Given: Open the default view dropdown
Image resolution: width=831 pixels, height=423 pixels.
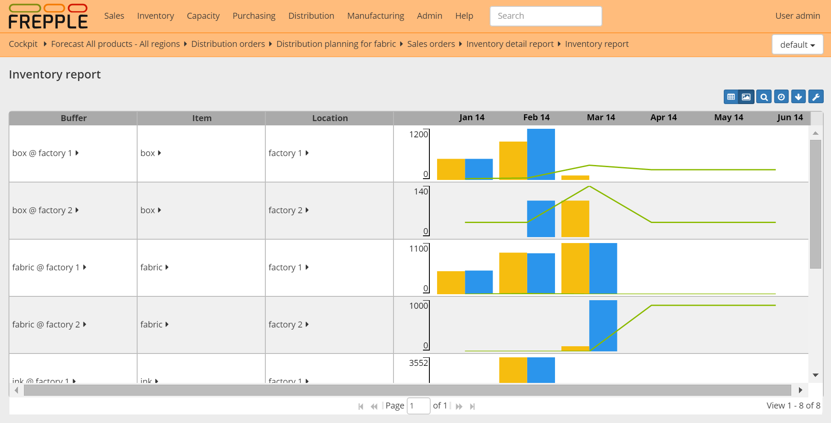Looking at the screenshot, I should click(797, 44).
